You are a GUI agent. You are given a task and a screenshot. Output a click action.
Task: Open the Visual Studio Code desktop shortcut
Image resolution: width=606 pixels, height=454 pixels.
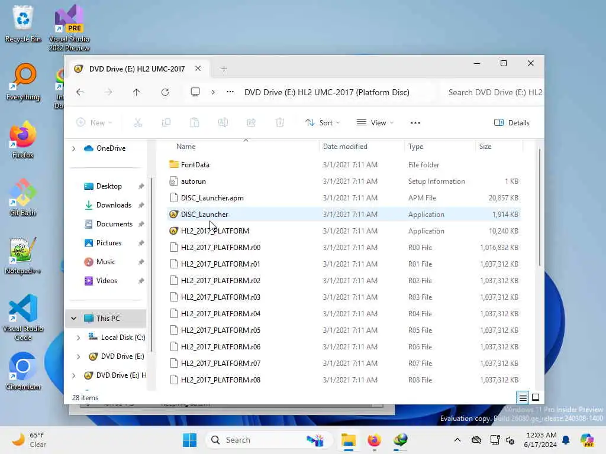pyautogui.click(x=23, y=317)
